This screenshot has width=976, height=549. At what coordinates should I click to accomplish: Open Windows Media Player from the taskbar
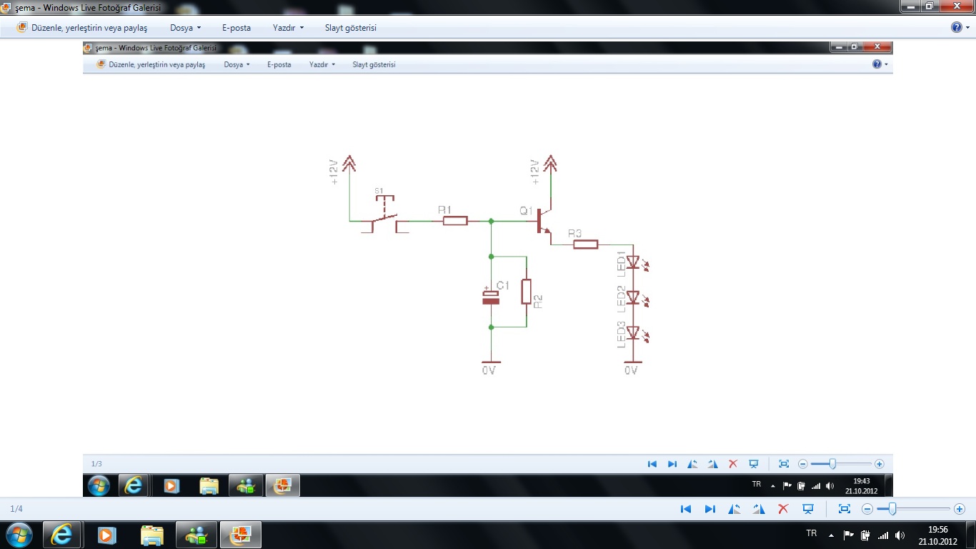click(106, 535)
